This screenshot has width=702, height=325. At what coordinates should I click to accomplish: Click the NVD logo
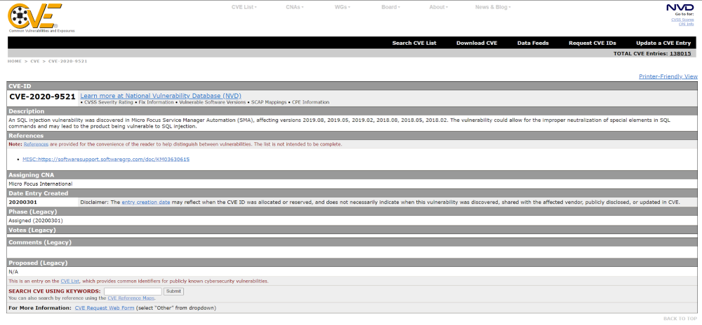click(680, 7)
